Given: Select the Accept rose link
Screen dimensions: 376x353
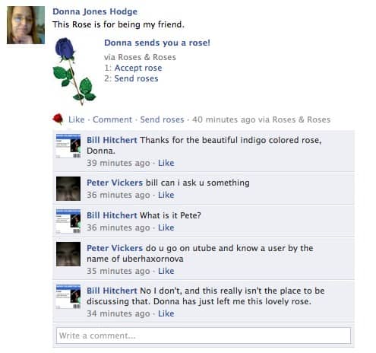Looking at the screenshot, I should (138, 68).
